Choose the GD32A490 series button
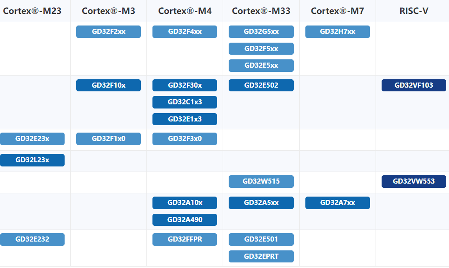 coord(185,220)
